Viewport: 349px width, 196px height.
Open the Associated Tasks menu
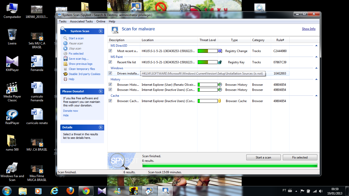pyautogui.click(x=81, y=21)
